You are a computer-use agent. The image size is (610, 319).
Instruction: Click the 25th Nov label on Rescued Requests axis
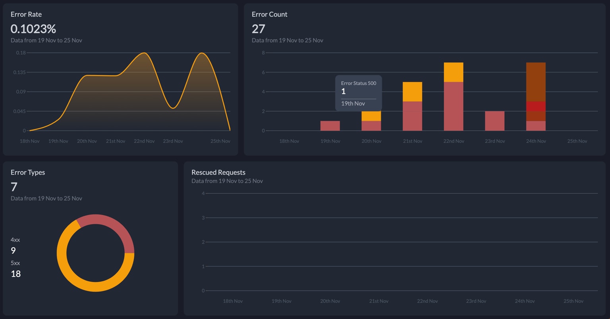(573, 301)
